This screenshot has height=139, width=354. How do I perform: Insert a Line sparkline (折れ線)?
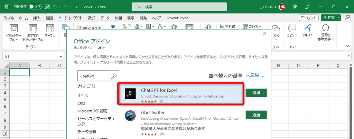click(x=227, y=26)
